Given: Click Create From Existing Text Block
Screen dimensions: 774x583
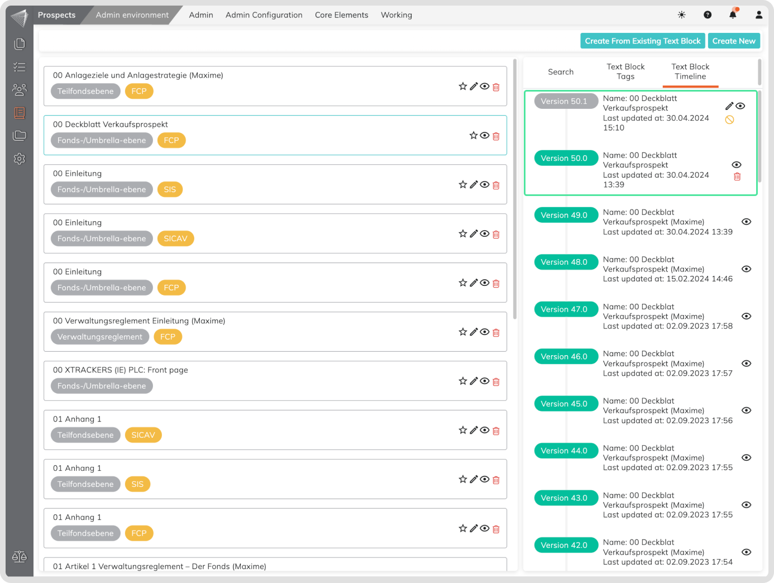Looking at the screenshot, I should pyautogui.click(x=642, y=41).
